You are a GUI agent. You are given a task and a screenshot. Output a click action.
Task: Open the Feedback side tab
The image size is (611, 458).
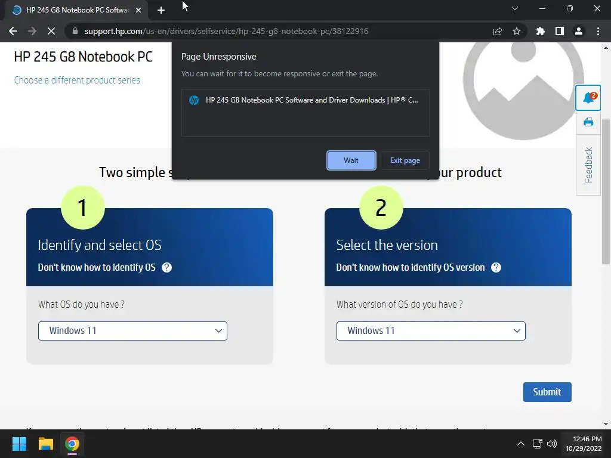tap(588, 165)
